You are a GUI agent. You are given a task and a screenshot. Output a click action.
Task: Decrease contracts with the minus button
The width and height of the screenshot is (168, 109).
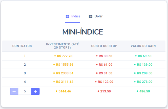click(x=14, y=91)
